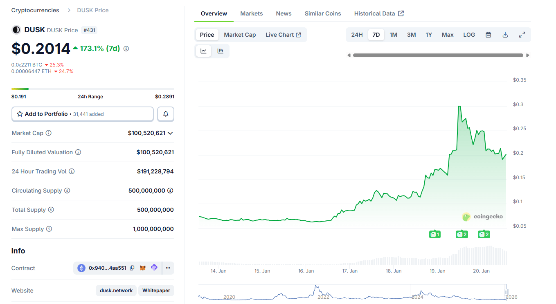The image size is (556, 304).
Task: Open Max Supply info icon
Action: coord(49,229)
